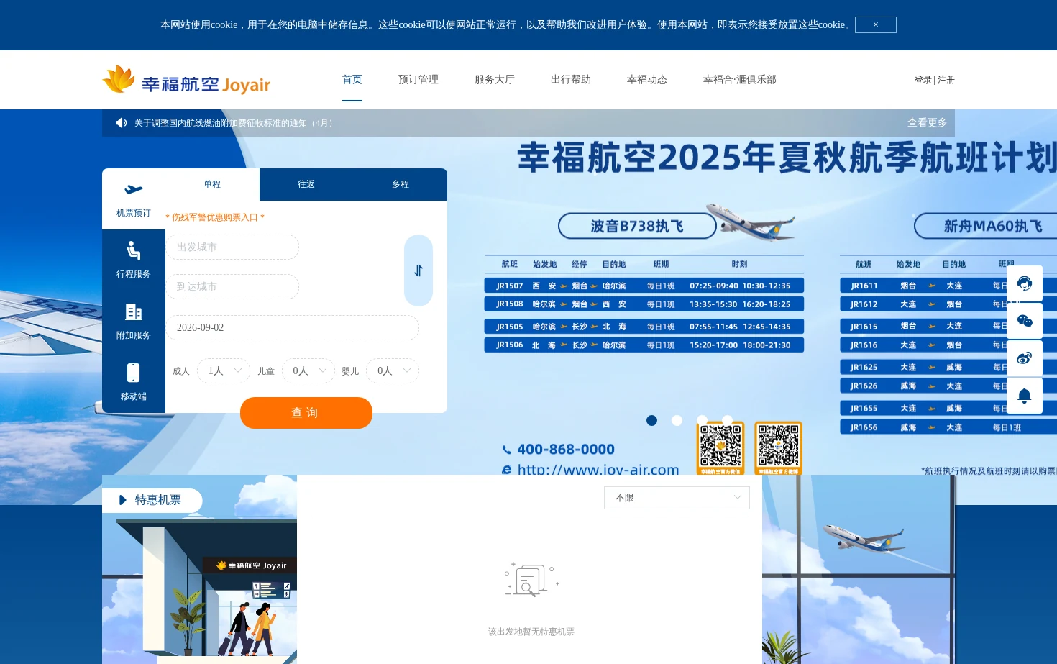This screenshot has width=1057, height=664.
Task: Open the 移动端 phone icon
Action: [x=134, y=373]
